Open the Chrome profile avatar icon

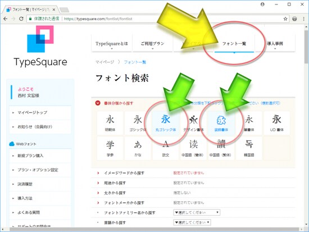[262, 4]
